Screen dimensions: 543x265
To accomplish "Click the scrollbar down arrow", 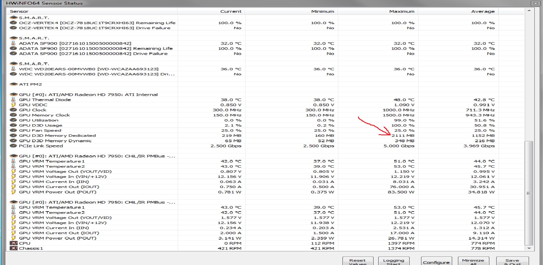I will click(529, 248).
